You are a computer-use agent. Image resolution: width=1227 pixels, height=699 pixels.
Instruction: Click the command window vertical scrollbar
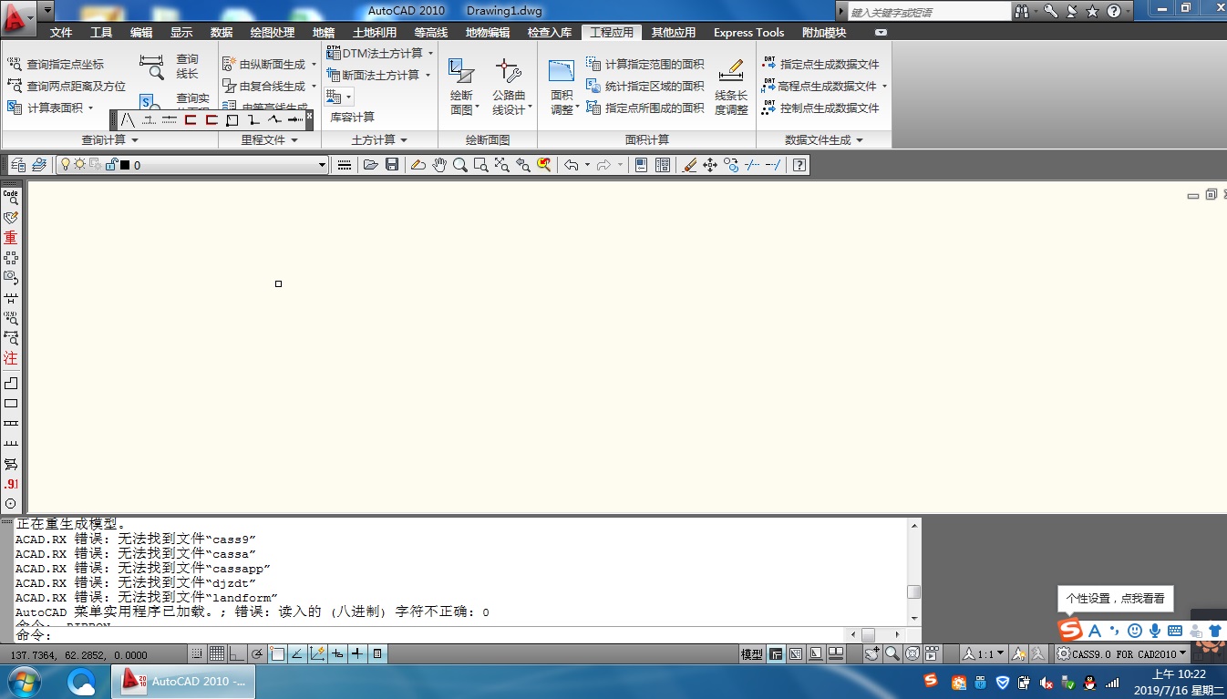click(x=914, y=571)
